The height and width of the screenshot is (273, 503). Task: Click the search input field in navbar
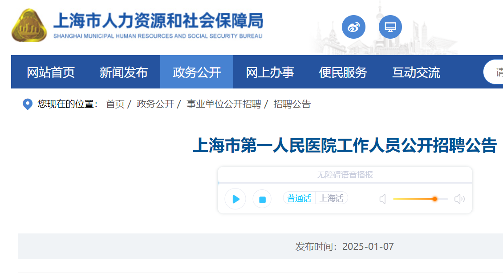click(x=493, y=72)
